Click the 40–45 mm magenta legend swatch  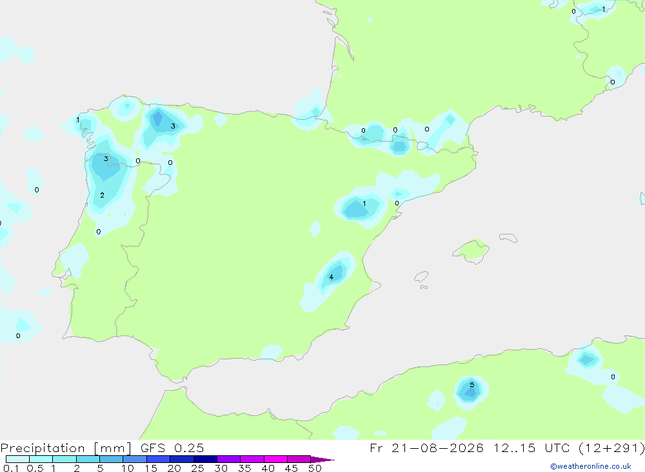(275, 459)
